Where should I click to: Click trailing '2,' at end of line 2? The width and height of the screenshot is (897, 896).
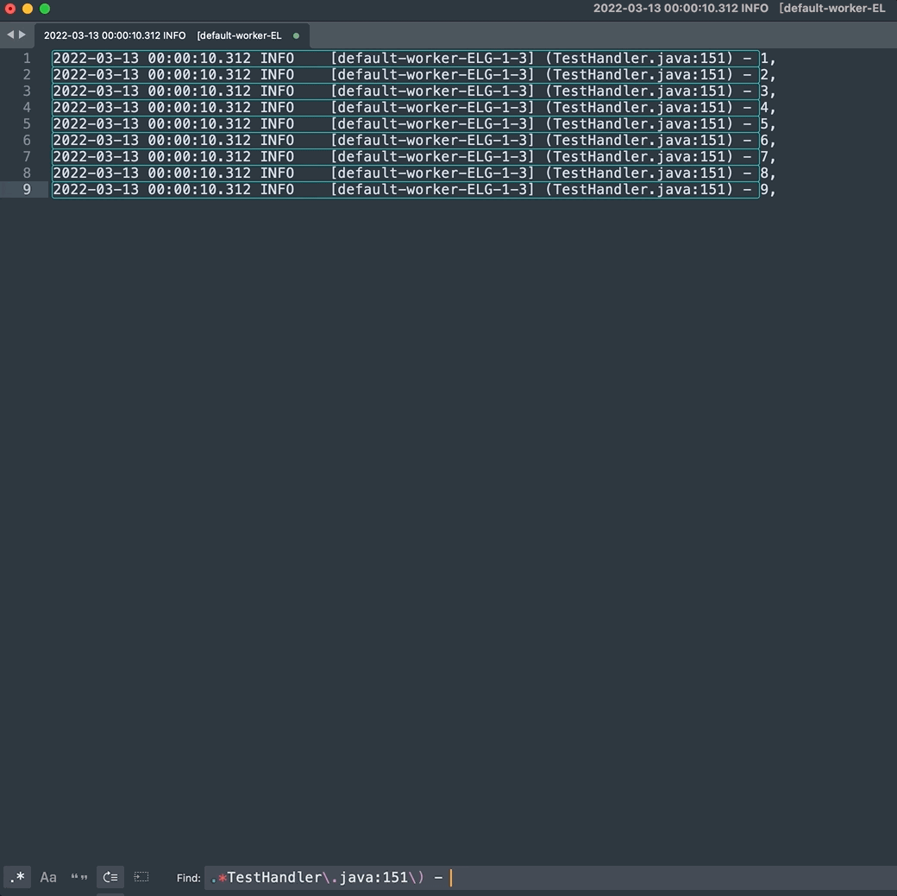768,75
